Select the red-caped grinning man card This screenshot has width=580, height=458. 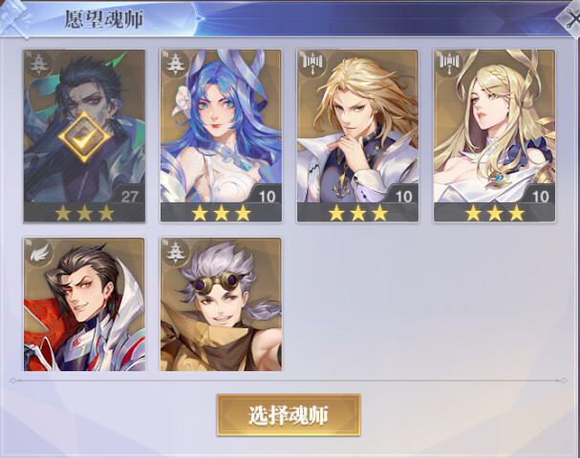(84, 304)
